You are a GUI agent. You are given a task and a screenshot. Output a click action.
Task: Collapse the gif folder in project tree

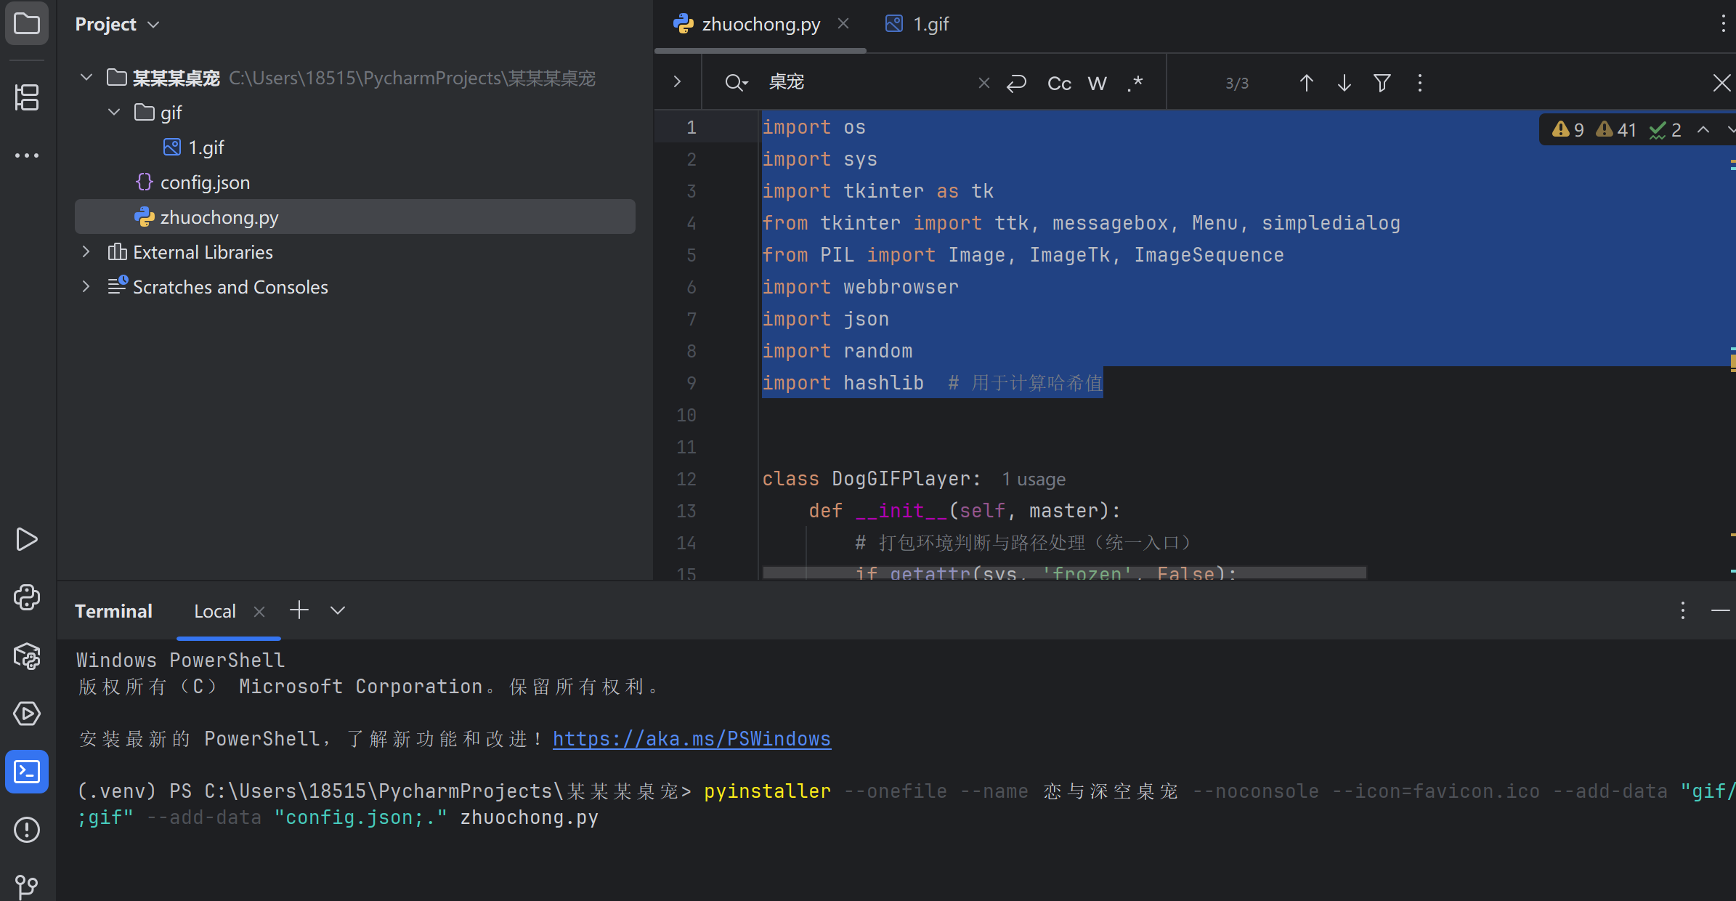(x=113, y=112)
